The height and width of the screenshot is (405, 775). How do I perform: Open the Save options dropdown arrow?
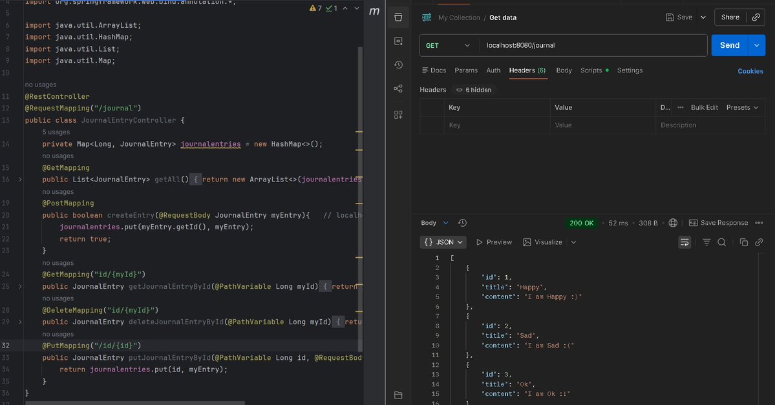[703, 17]
